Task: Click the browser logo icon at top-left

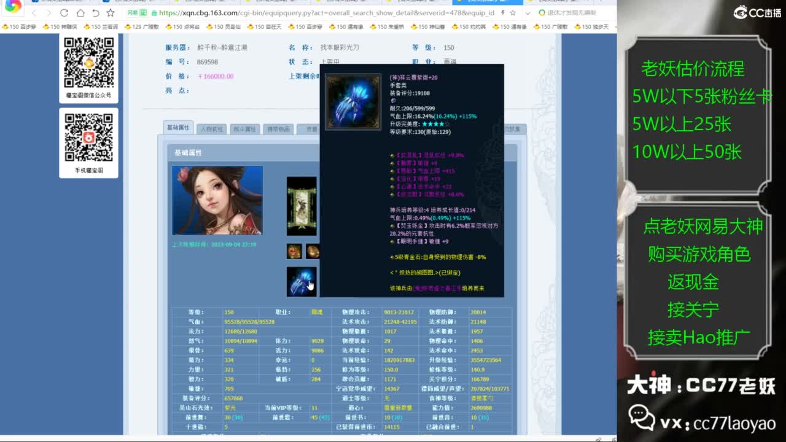Action: click(x=13, y=6)
